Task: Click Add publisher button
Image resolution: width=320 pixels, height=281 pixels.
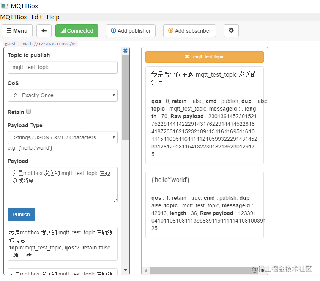Action: click(131, 31)
